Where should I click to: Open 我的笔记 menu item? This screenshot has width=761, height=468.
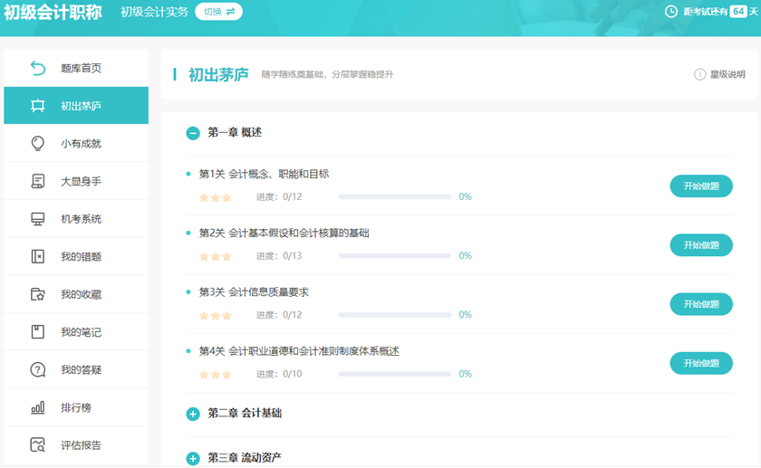[81, 332]
